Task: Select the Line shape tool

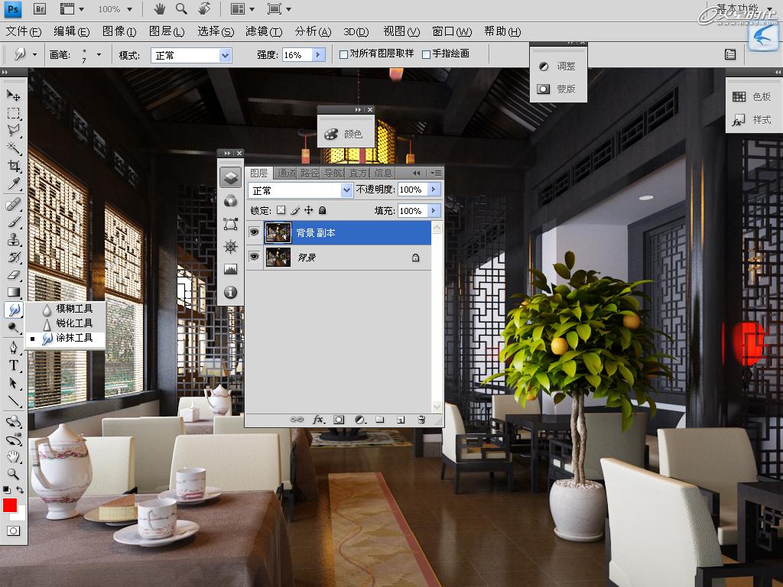Action: 14,401
